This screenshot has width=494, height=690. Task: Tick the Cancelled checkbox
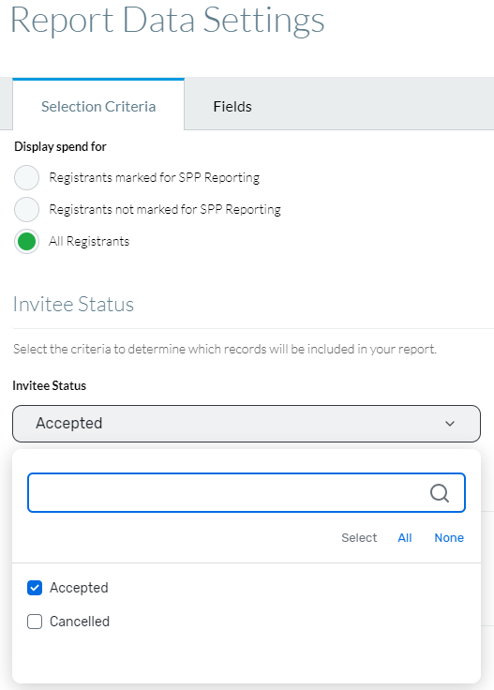(35, 622)
